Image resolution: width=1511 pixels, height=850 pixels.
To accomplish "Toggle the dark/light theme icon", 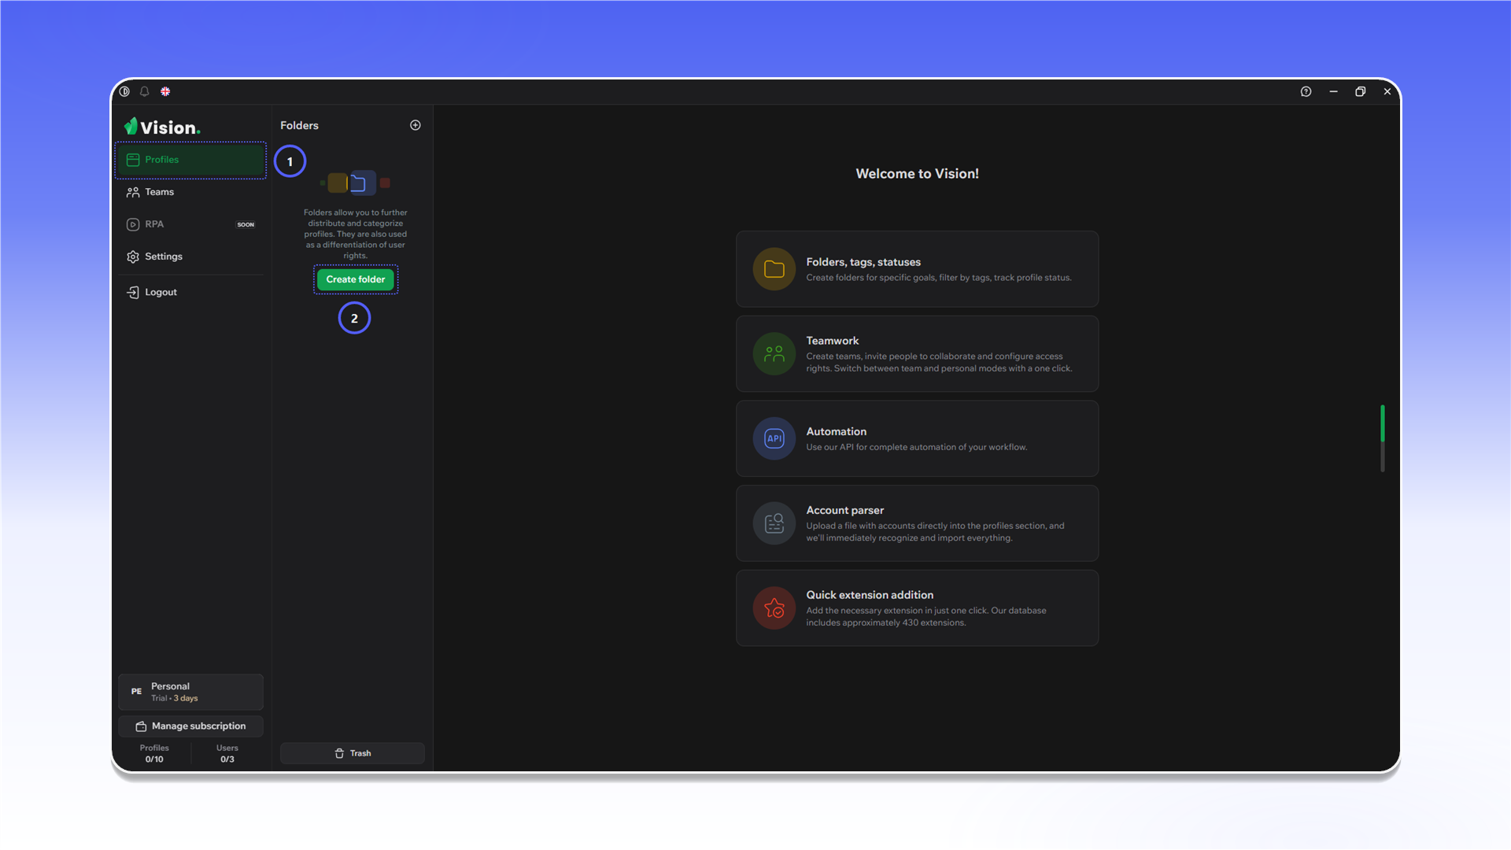I will pyautogui.click(x=124, y=91).
